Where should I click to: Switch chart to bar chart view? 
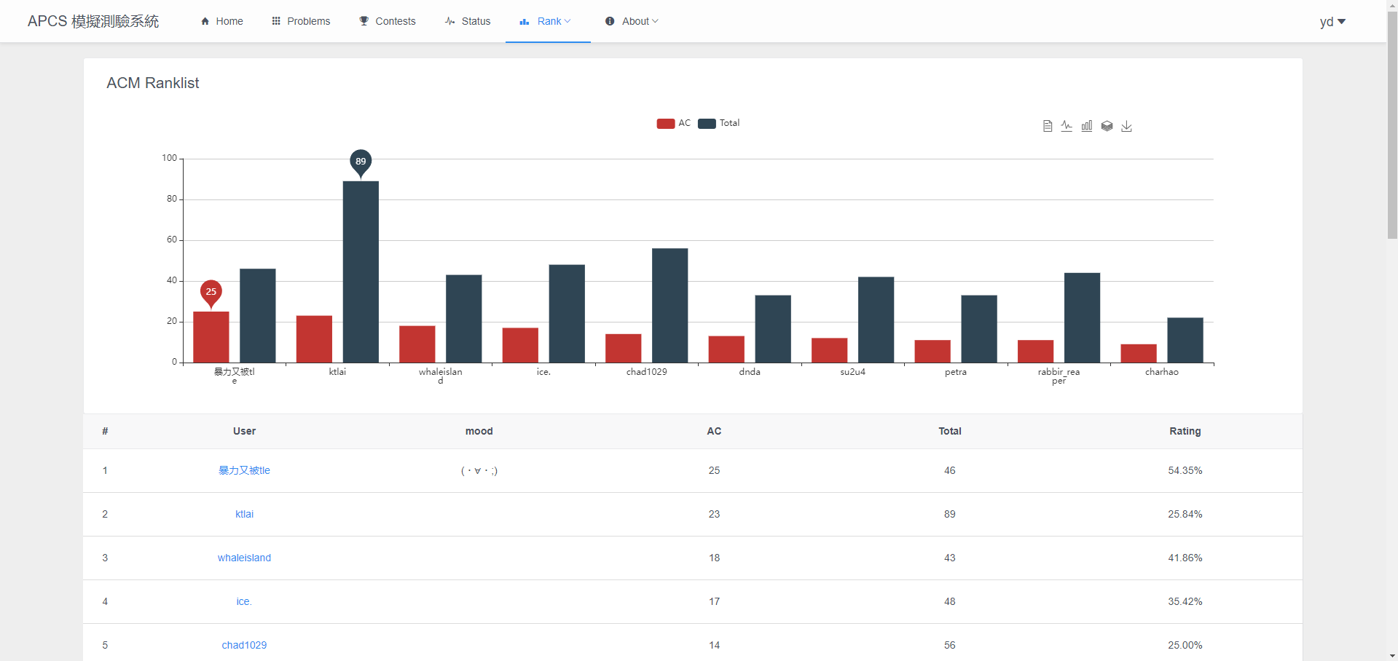pos(1086,126)
